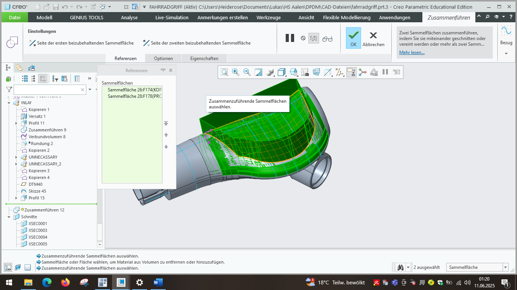This screenshot has height=290, width=517.
Task: Click the tree filter settings icon
Action: [55, 79]
